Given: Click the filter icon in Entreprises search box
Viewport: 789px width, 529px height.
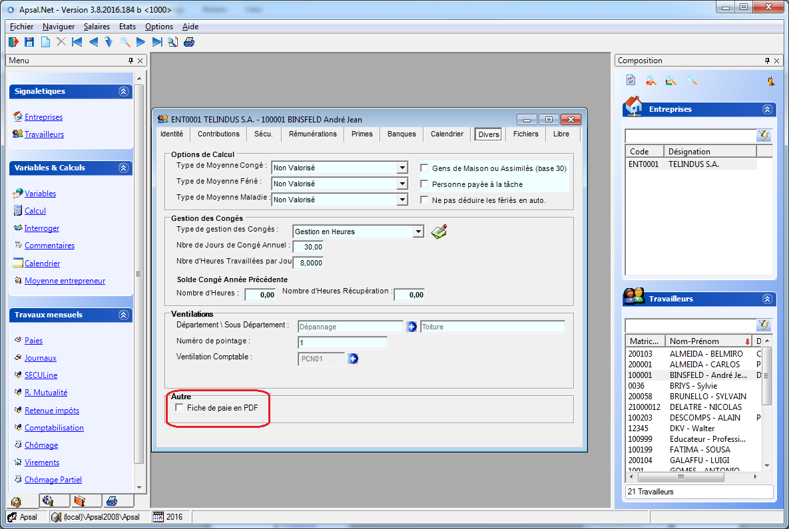Looking at the screenshot, I should pyautogui.click(x=764, y=136).
